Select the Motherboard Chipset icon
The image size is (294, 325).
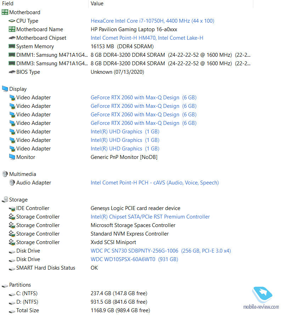coord(12,38)
